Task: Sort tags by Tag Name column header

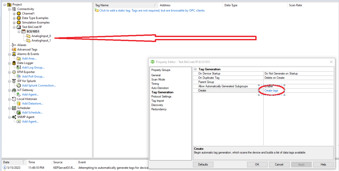Action: (125, 5)
